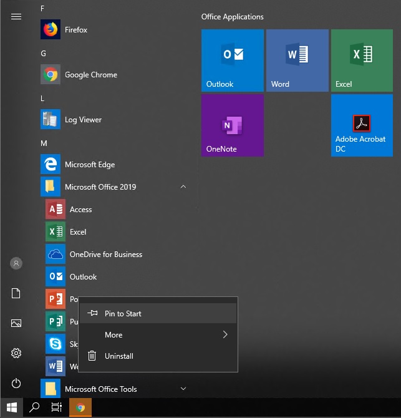The height and width of the screenshot is (418, 401).
Task: Select Pin to Start in context menu
Action: click(x=158, y=313)
